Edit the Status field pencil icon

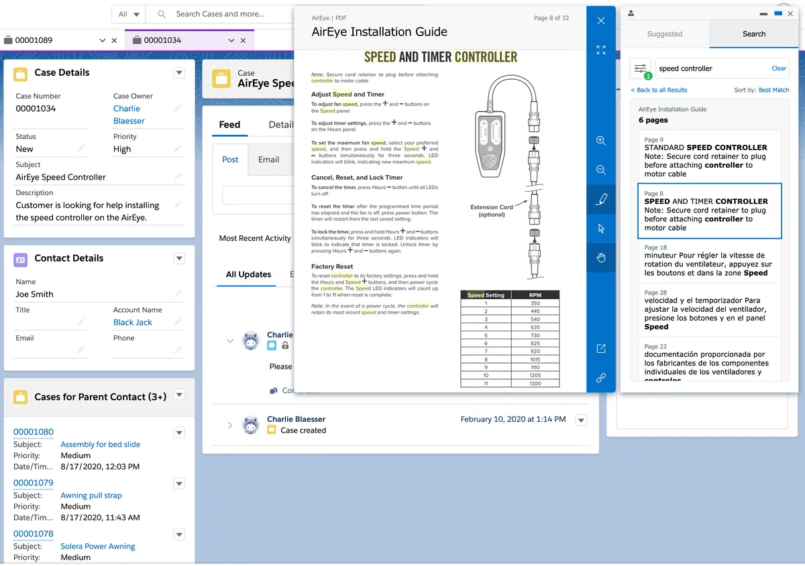pyautogui.click(x=80, y=148)
